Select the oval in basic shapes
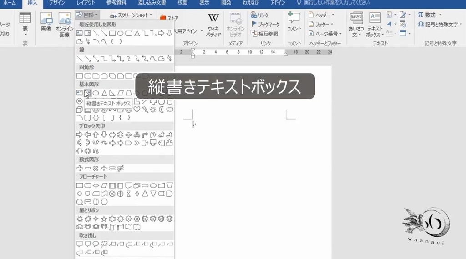Screen dimensions: 466x259 tap(96, 93)
